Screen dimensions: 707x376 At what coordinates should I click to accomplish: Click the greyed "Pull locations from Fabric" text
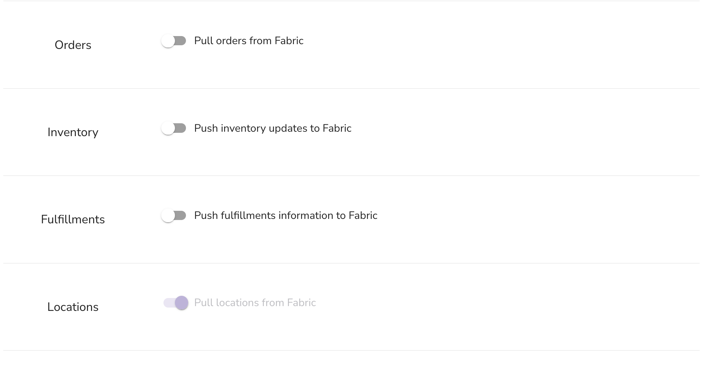[255, 303]
